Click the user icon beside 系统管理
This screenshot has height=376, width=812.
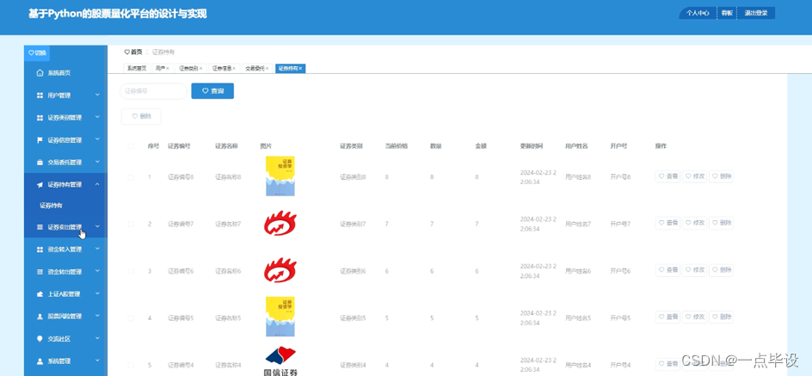[x=40, y=361]
